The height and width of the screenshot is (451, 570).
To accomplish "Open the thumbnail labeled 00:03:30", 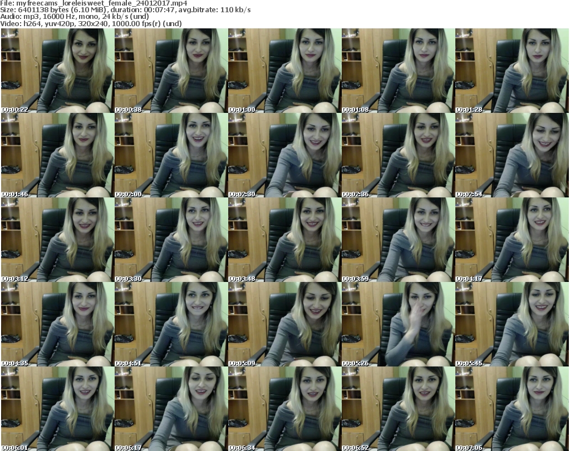I will point(171,240).
